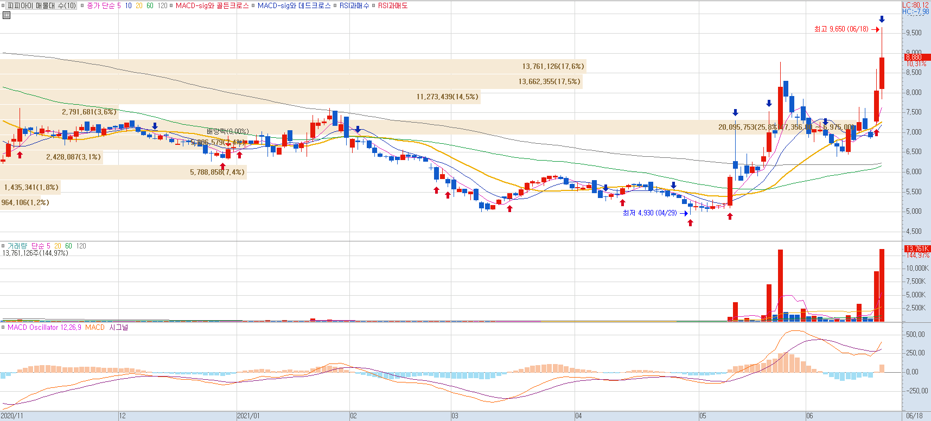Pick the 5-day price moving average label

tap(119, 5)
